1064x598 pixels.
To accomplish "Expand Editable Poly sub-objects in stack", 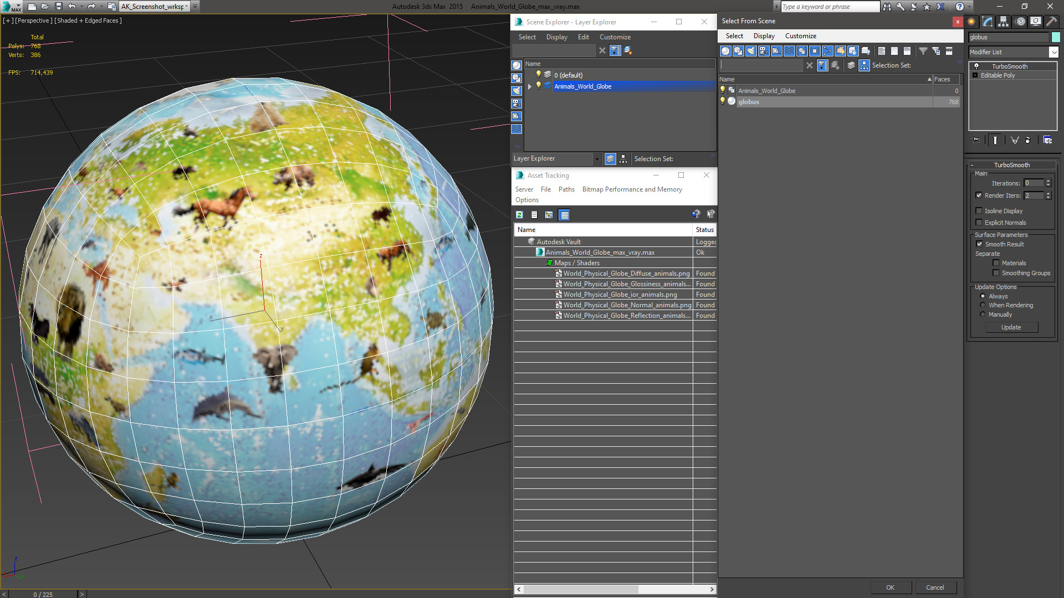I will [x=975, y=75].
